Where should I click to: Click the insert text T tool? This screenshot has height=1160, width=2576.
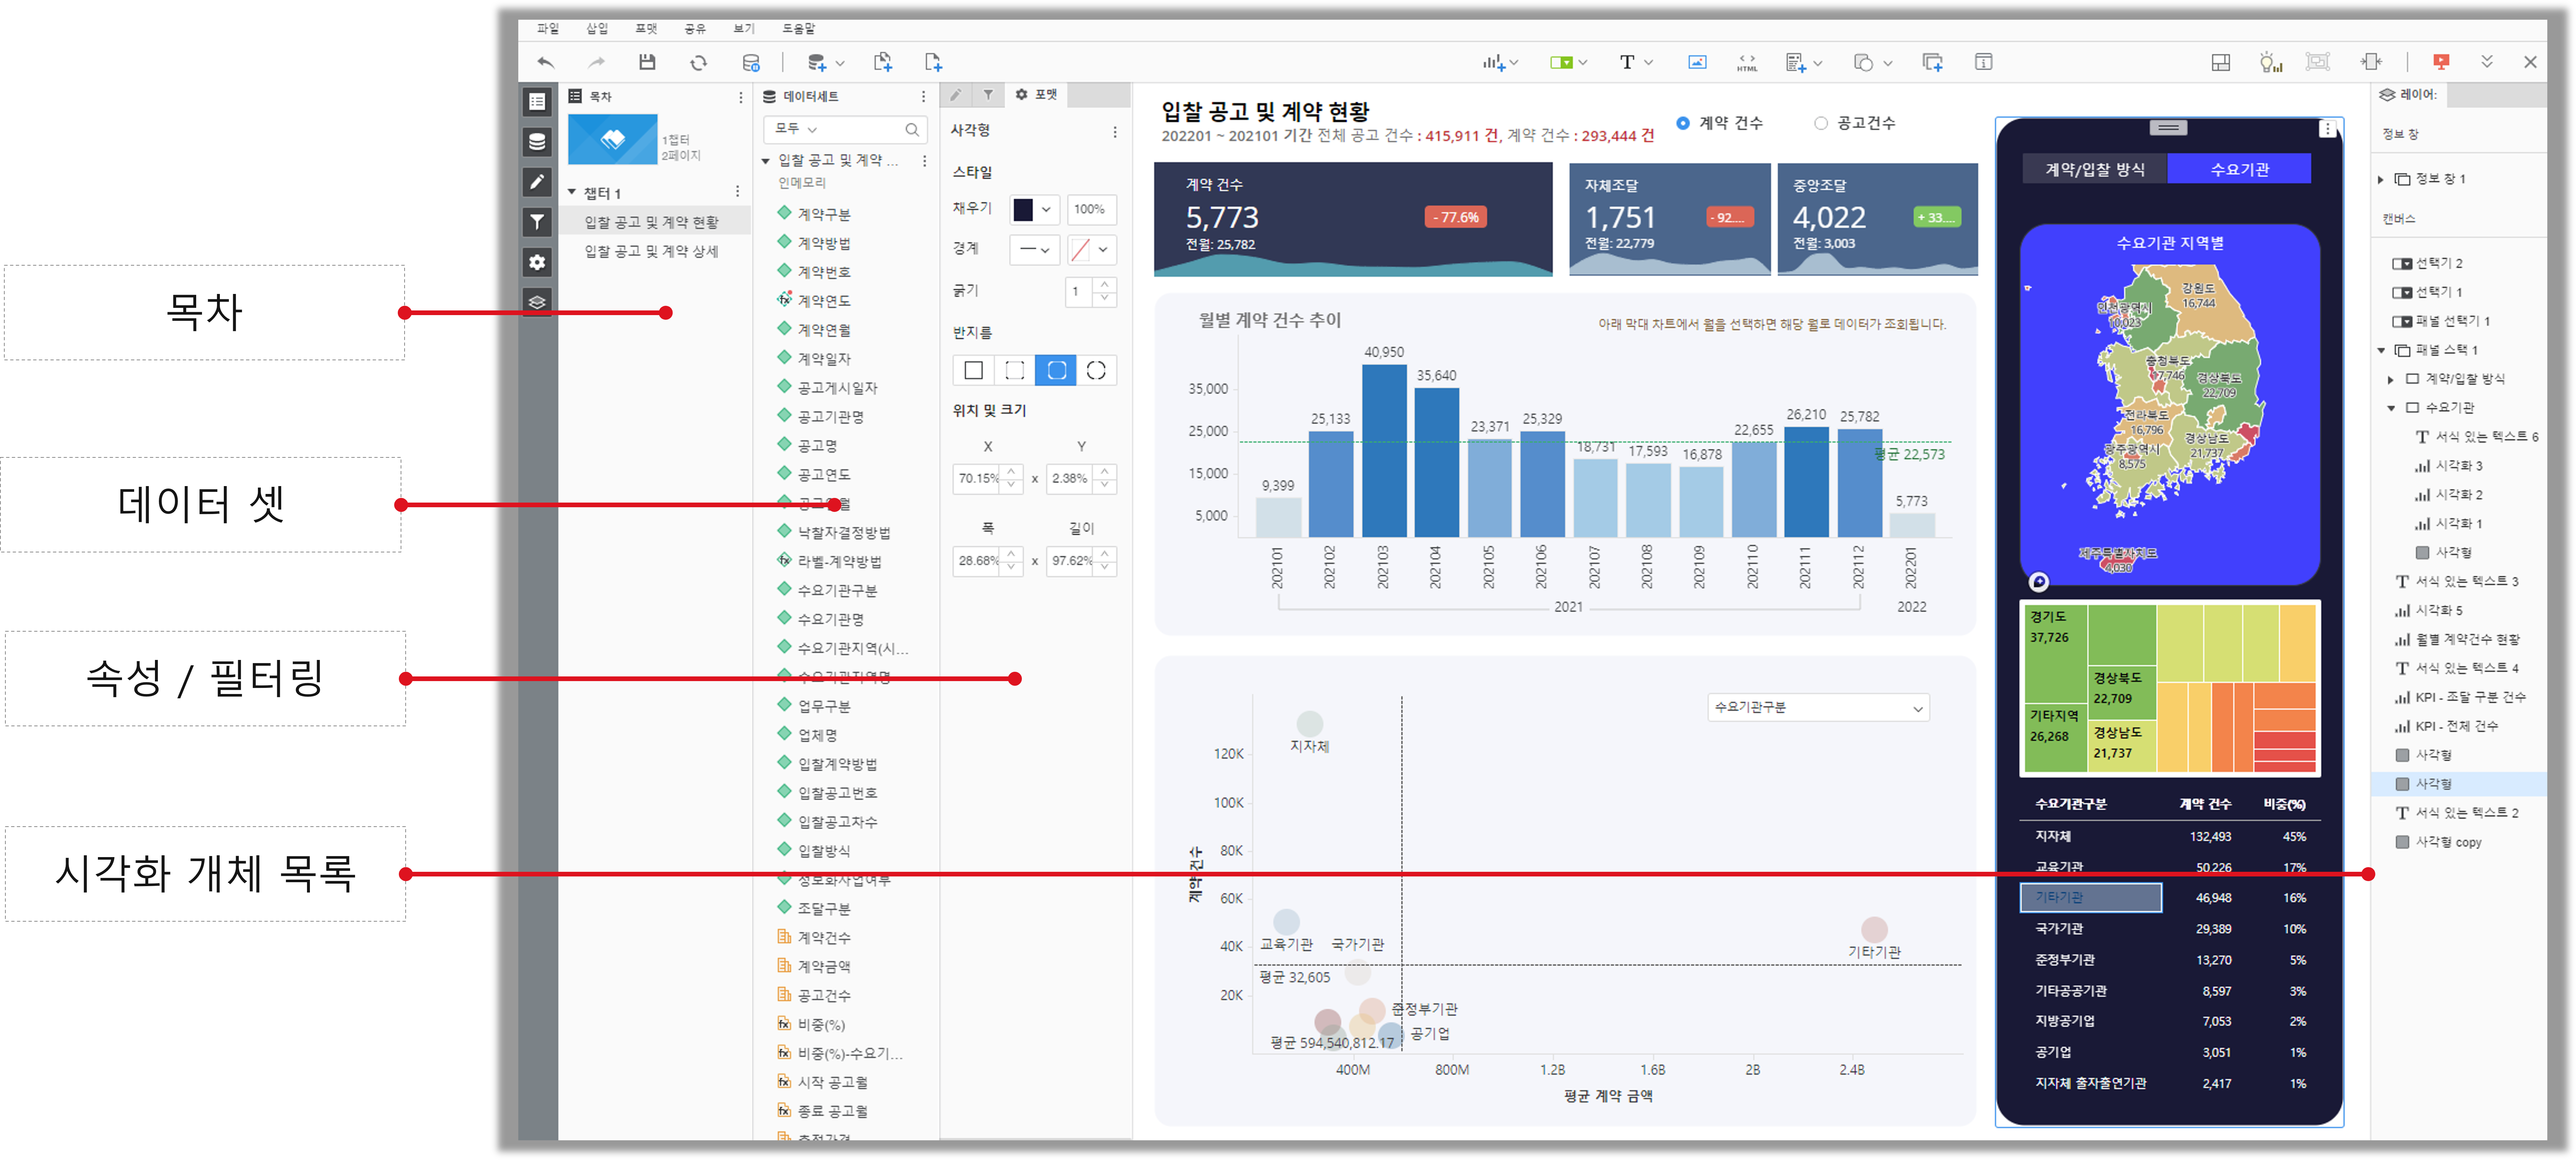[x=1627, y=62]
